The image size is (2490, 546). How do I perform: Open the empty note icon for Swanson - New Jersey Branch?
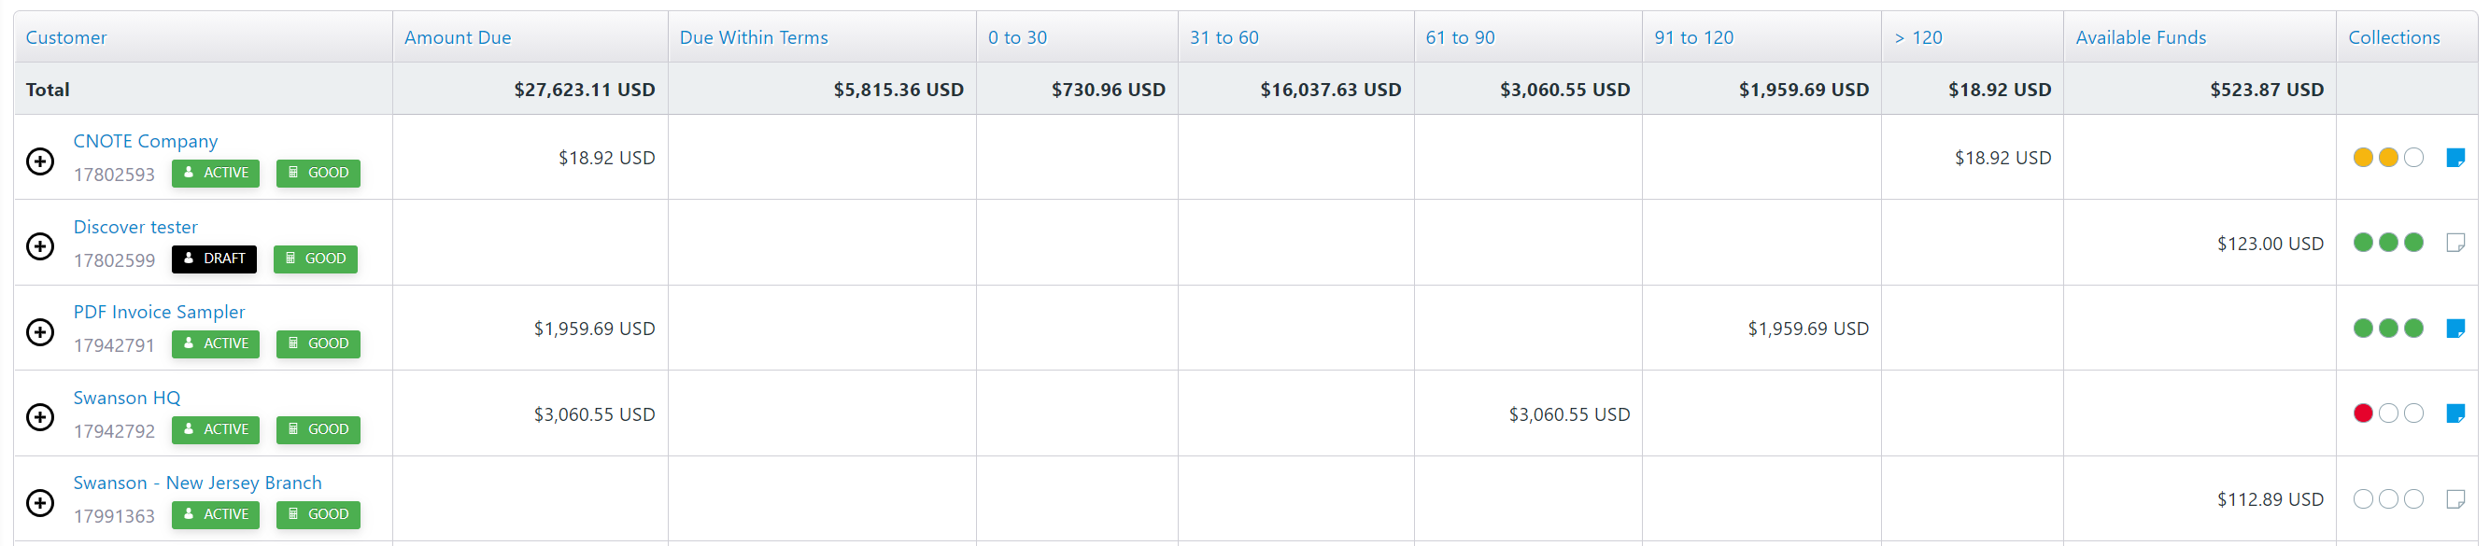click(x=2455, y=499)
